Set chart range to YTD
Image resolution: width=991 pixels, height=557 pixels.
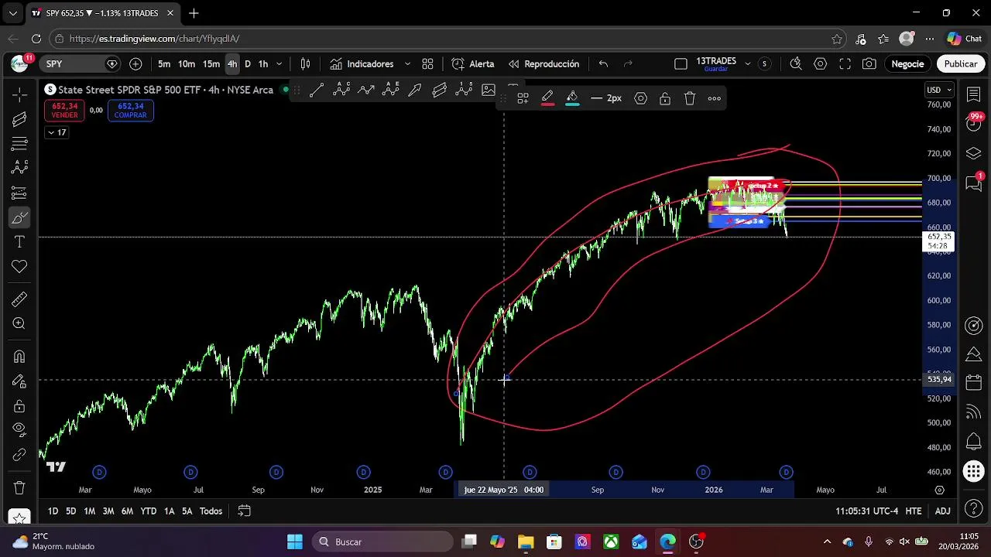pyautogui.click(x=149, y=511)
